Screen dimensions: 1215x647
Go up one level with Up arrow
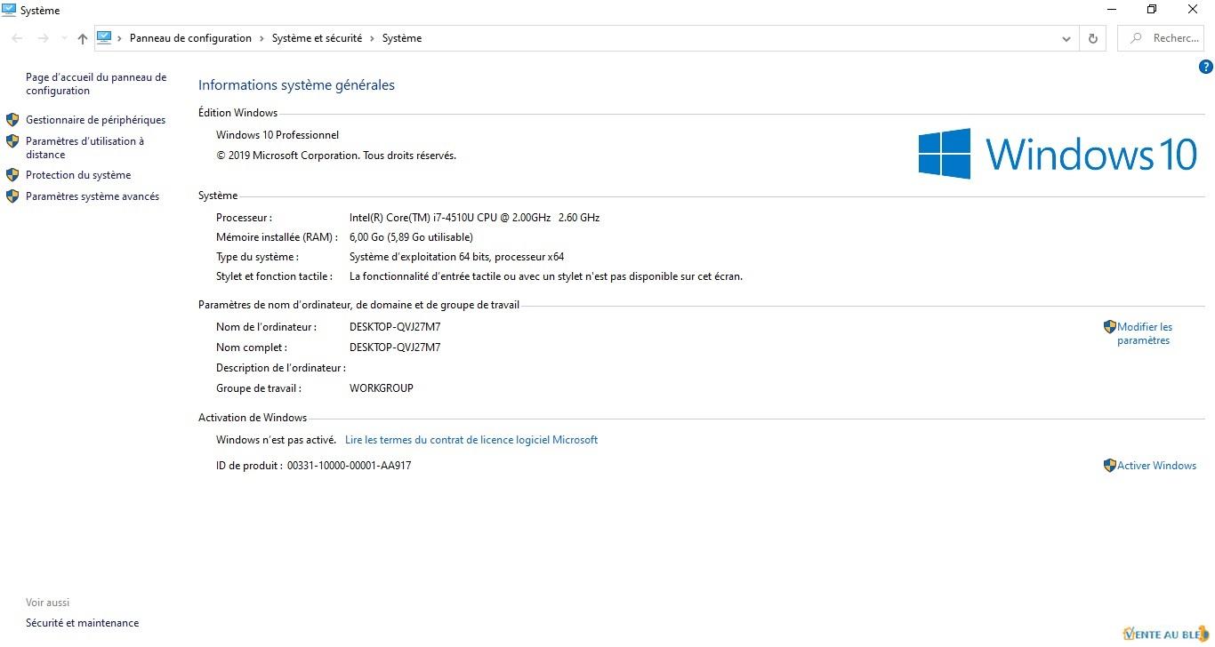83,38
